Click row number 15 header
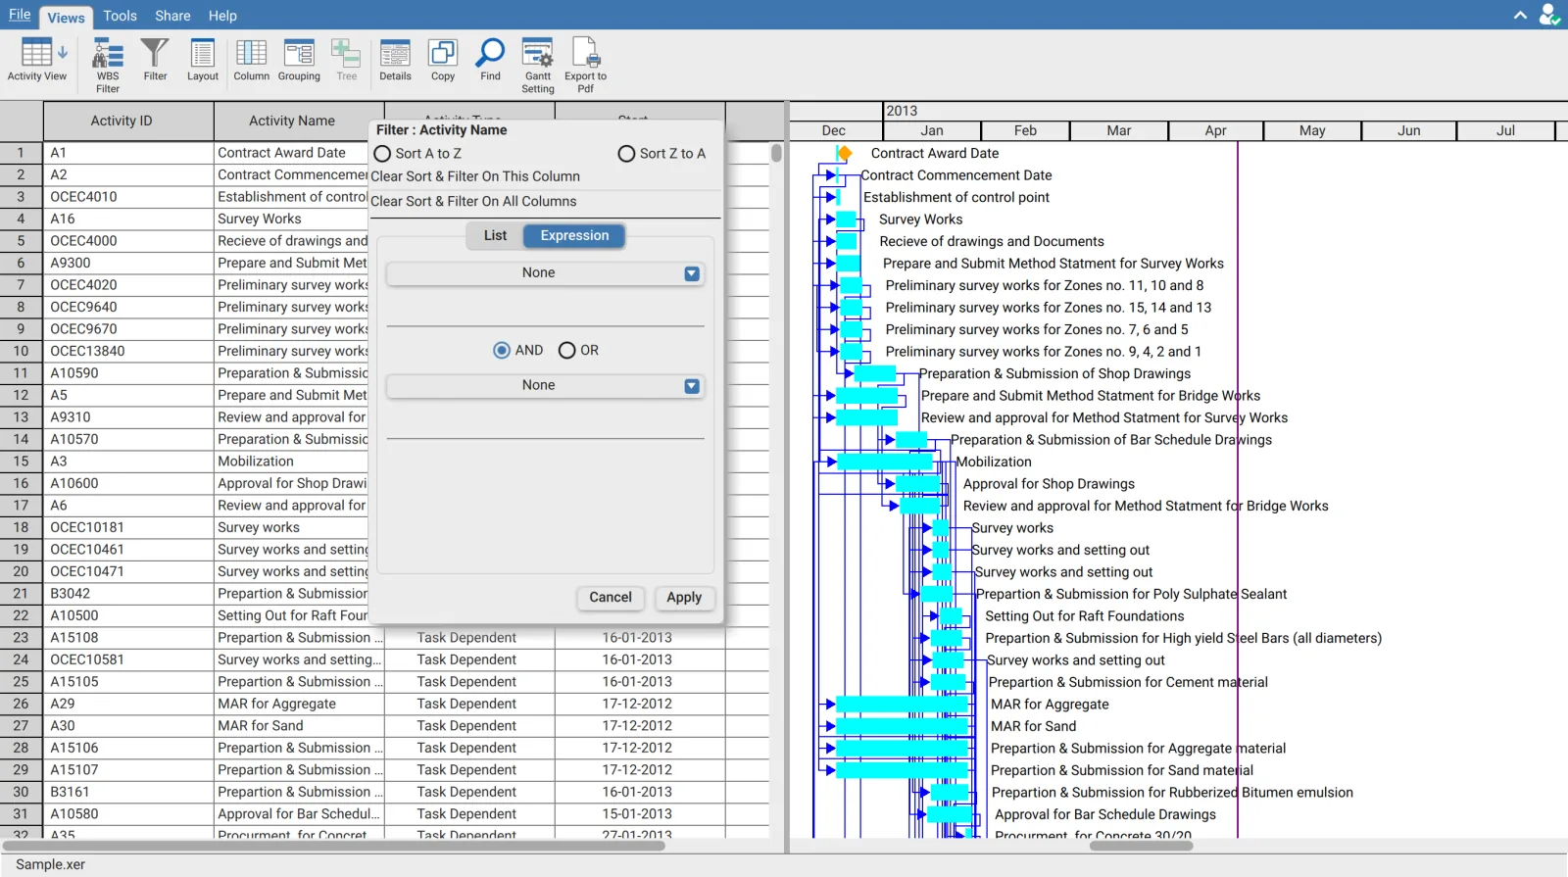The height and width of the screenshot is (877, 1568). pyautogui.click(x=21, y=462)
